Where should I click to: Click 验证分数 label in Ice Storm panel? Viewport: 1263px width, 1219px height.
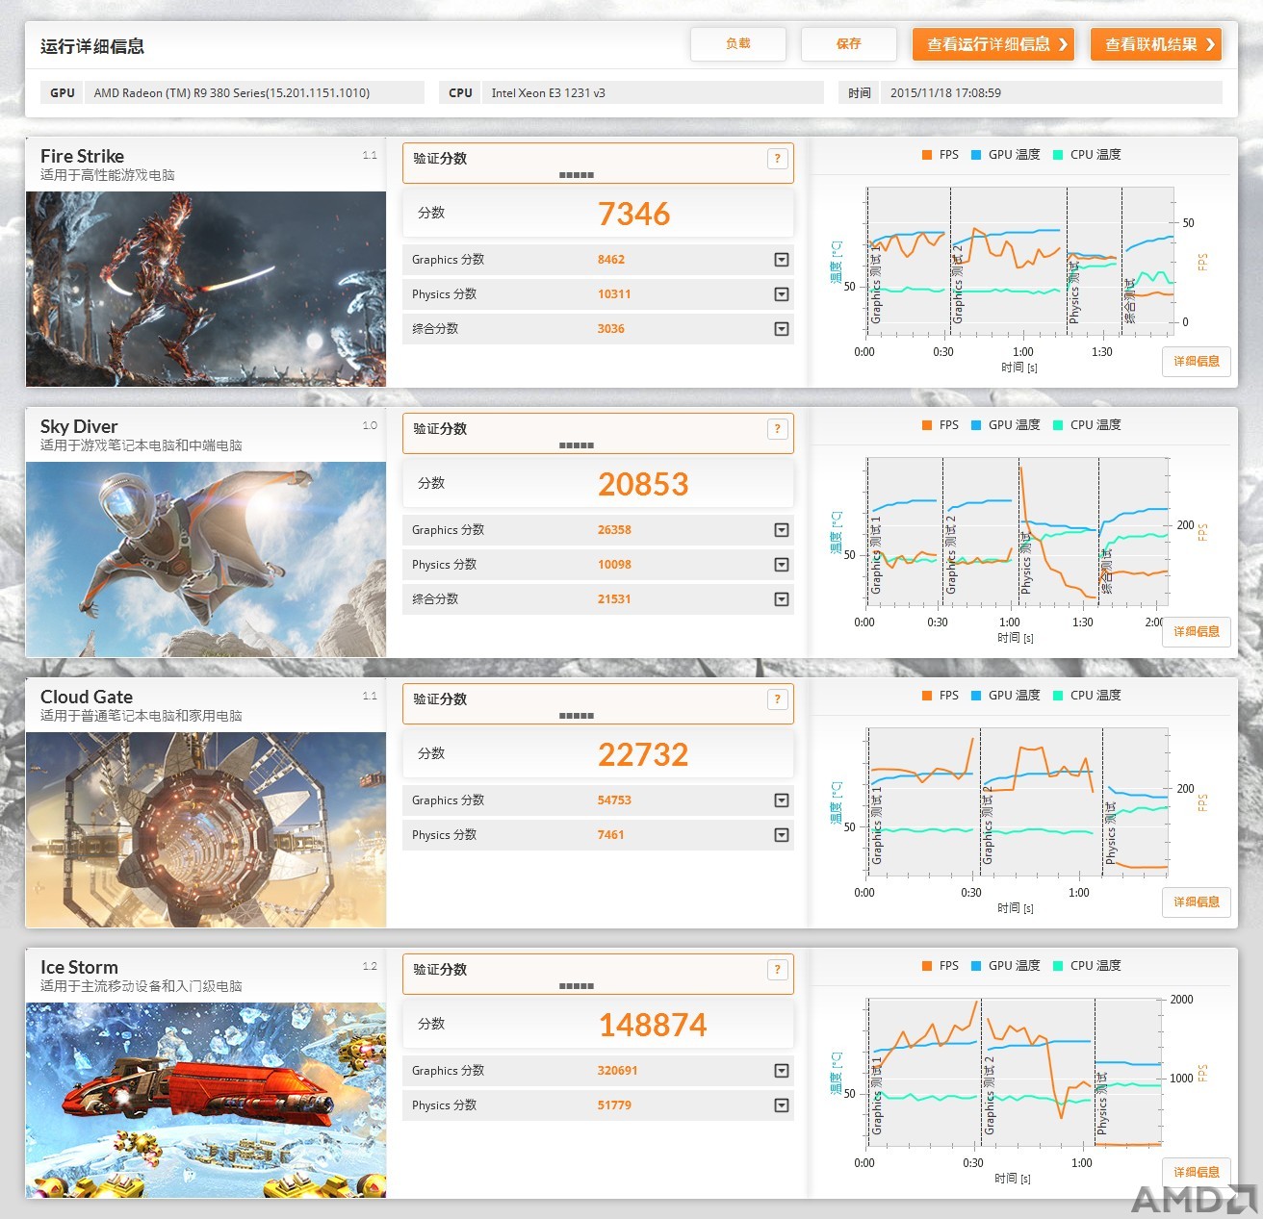440,970
